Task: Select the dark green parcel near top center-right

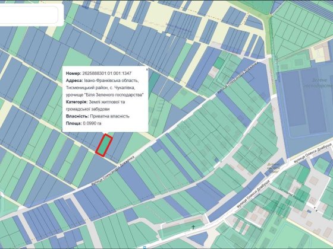Action: [x=219, y=63]
